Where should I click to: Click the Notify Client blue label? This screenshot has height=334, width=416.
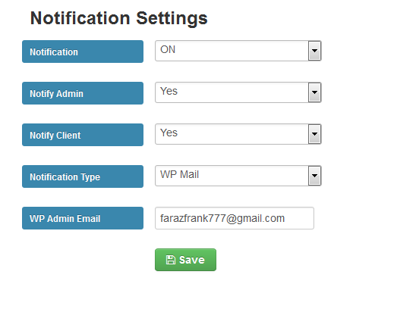83,135
